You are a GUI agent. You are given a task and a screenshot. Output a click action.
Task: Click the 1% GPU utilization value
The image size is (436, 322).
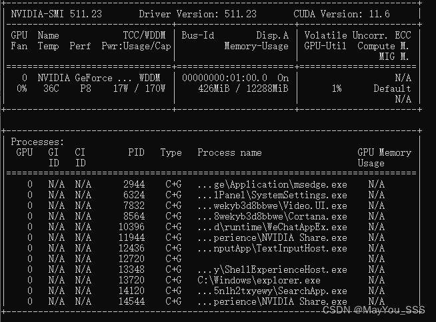coord(336,88)
